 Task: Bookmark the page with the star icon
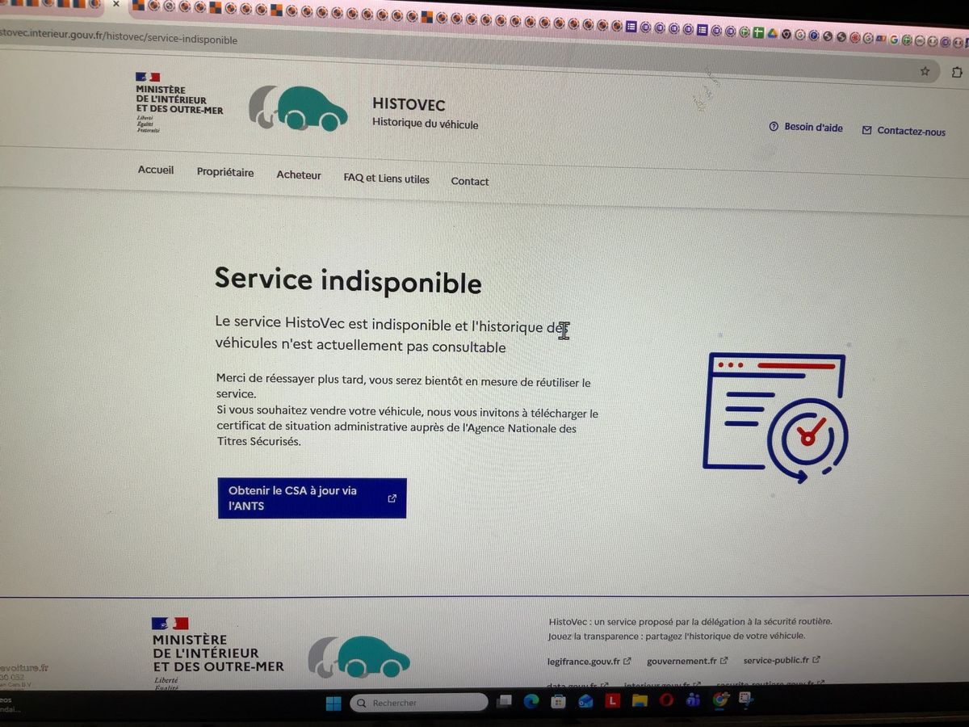tap(925, 71)
